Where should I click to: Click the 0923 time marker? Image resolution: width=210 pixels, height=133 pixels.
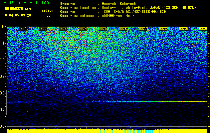click(x=63, y=29)
